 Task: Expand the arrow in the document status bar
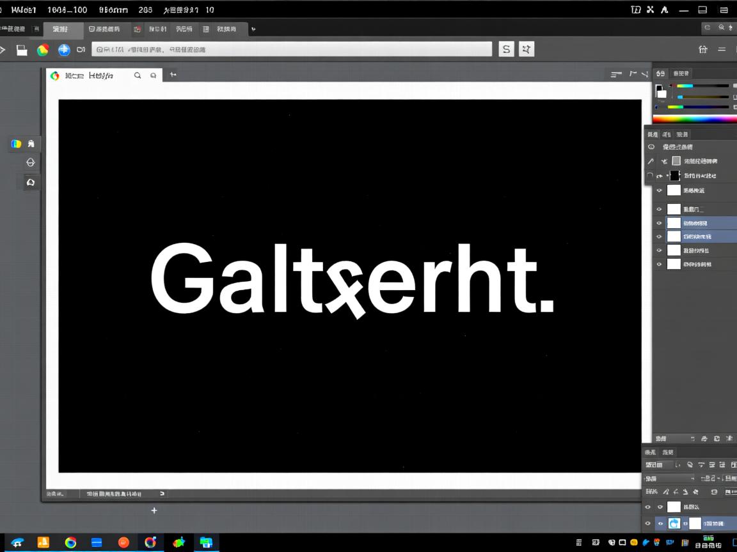[x=162, y=494]
